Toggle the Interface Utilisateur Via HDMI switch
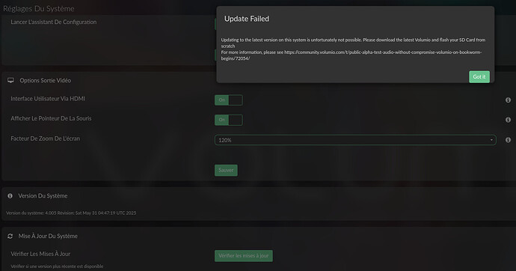The height and width of the screenshot is (271, 516). 228,100
